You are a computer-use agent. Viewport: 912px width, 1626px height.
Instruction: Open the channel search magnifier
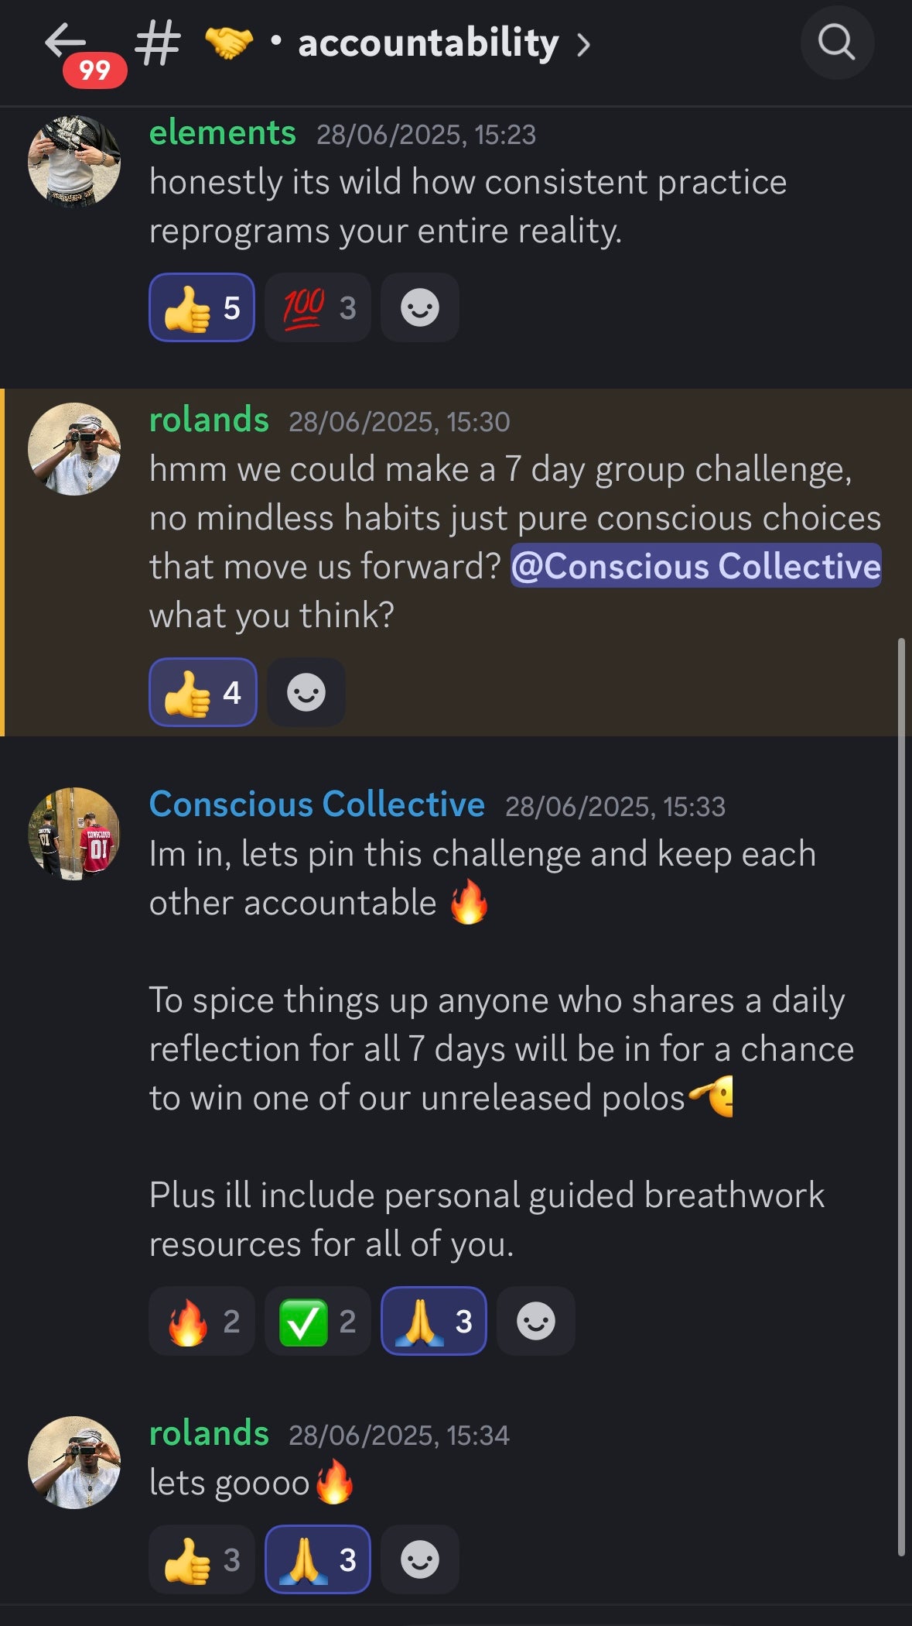coord(836,43)
